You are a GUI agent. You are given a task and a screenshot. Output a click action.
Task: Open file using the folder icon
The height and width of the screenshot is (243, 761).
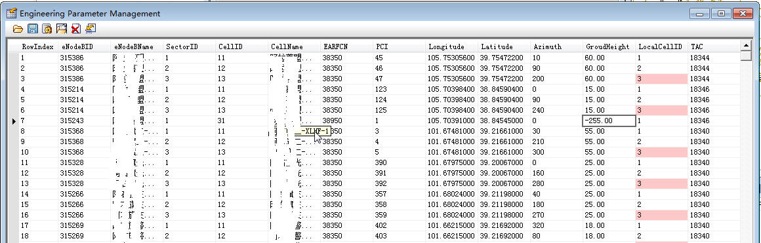[x=18, y=29]
